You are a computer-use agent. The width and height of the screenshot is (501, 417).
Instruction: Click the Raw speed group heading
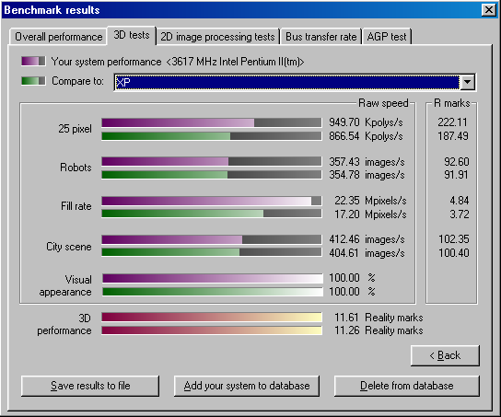pyautogui.click(x=383, y=103)
